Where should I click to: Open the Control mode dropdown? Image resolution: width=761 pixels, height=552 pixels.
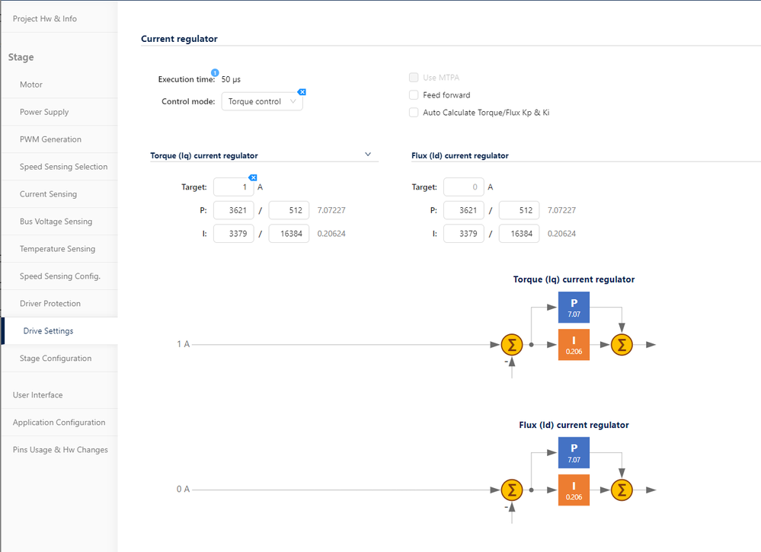click(261, 101)
